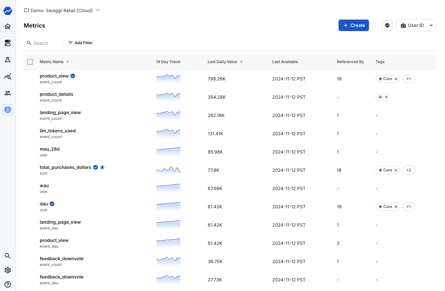Screen dimensions: 445x291
Task: Click Add Filter above the metrics table
Action: tap(80, 43)
